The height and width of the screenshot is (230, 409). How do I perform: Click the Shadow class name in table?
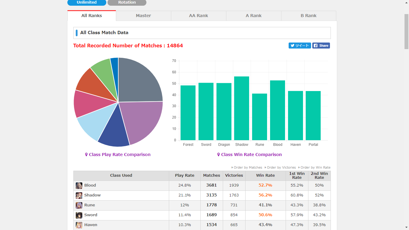click(x=93, y=195)
